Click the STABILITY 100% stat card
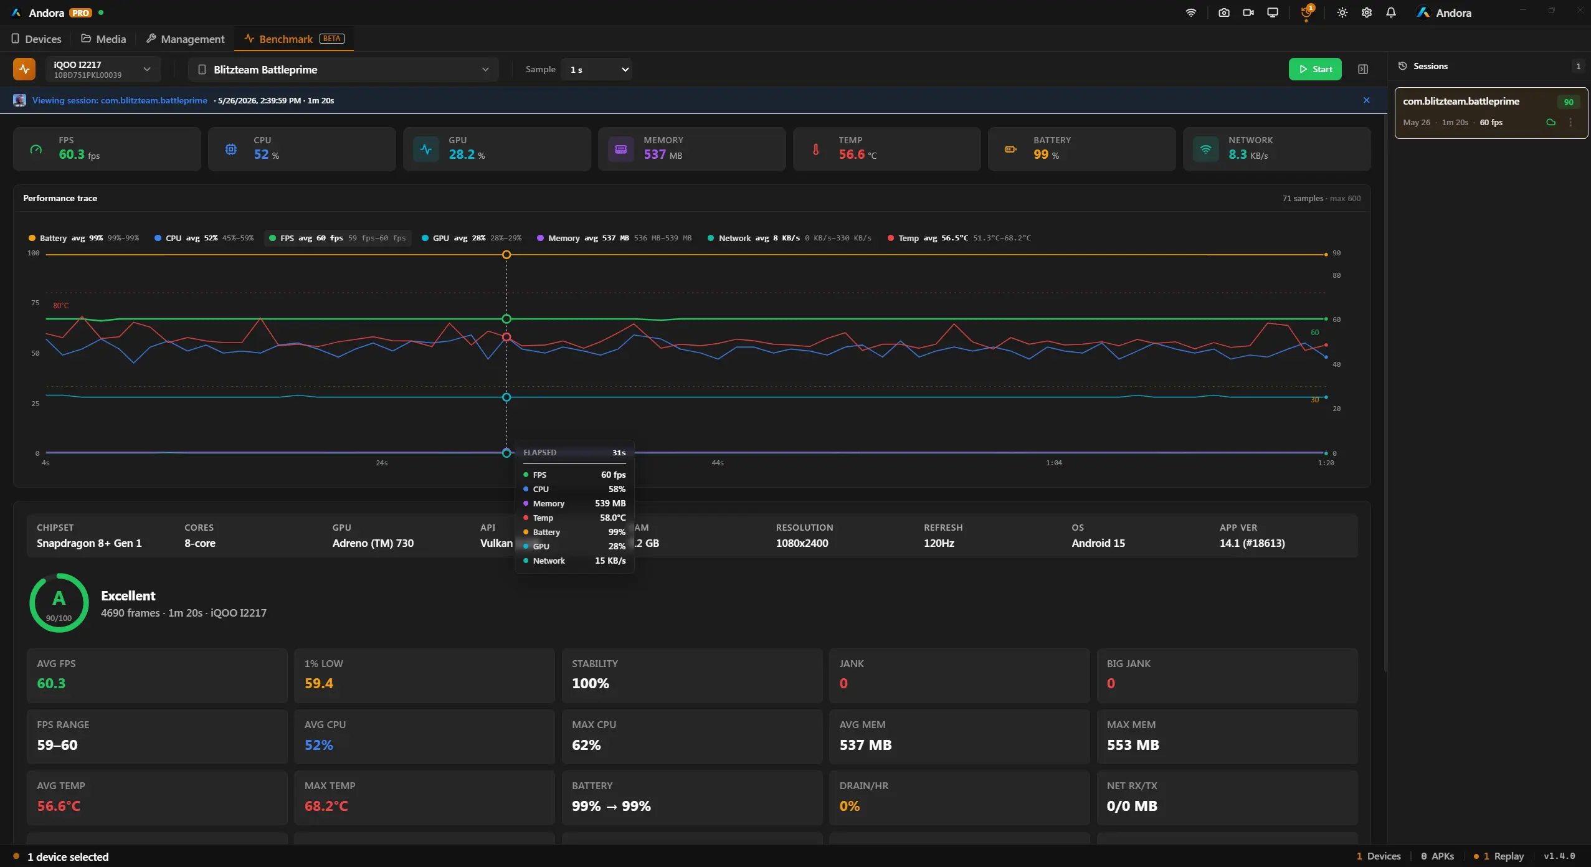This screenshot has height=867, width=1591. pyautogui.click(x=691, y=676)
